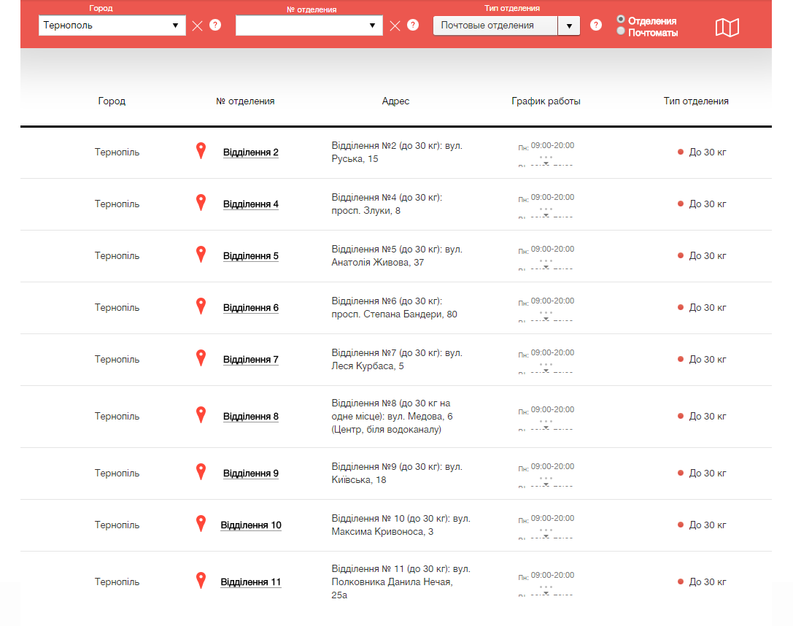The width and height of the screenshot is (793, 626).
Task: Open the Відділення 8 link
Action: [250, 417]
